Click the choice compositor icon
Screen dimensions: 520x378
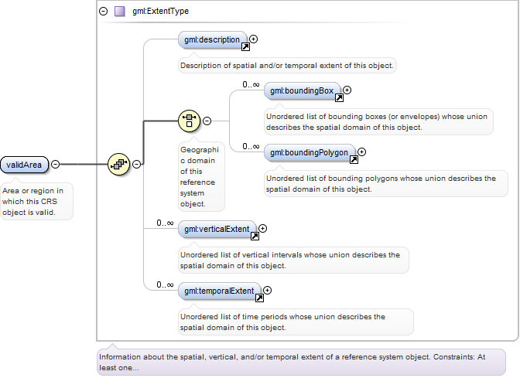[189, 121]
